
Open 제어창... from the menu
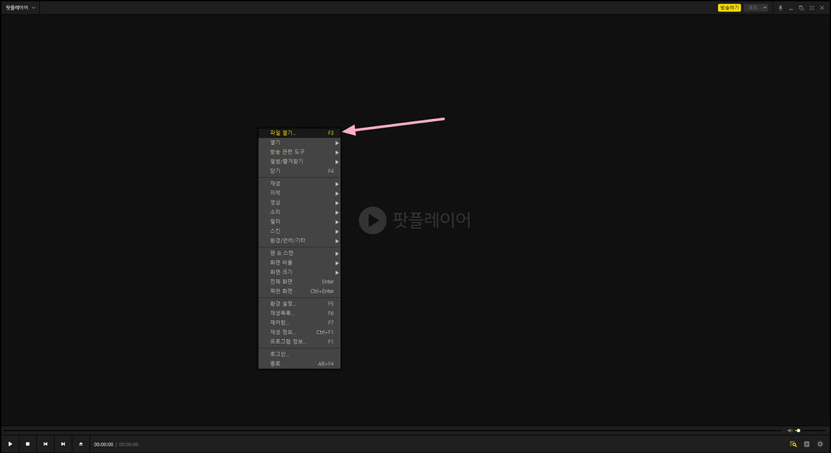pos(299,323)
